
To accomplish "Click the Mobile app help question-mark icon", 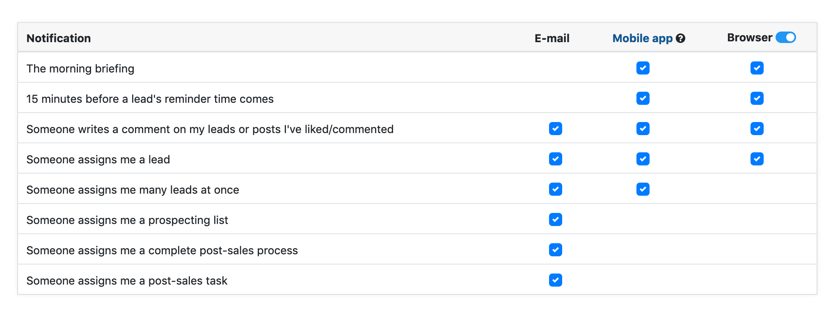I will [x=680, y=38].
